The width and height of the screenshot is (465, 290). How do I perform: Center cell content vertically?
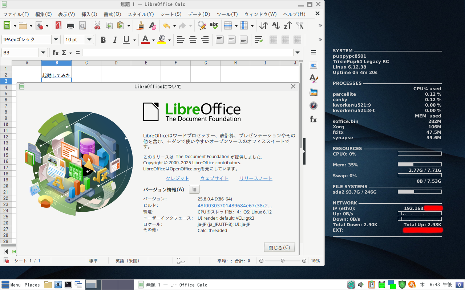point(232,40)
